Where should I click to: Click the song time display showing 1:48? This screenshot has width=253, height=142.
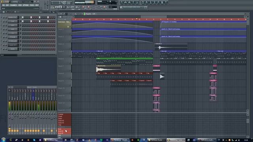[x=62, y=3]
